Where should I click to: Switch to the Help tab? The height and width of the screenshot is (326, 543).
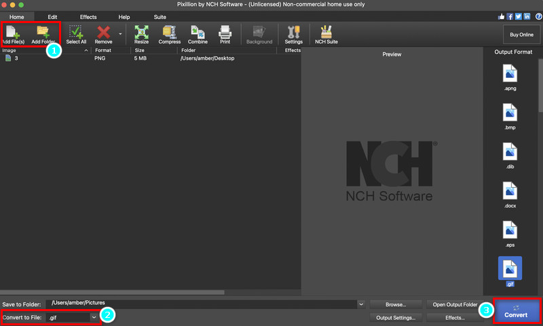pyautogui.click(x=124, y=16)
